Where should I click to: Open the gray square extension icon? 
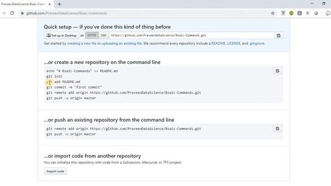[299, 13]
